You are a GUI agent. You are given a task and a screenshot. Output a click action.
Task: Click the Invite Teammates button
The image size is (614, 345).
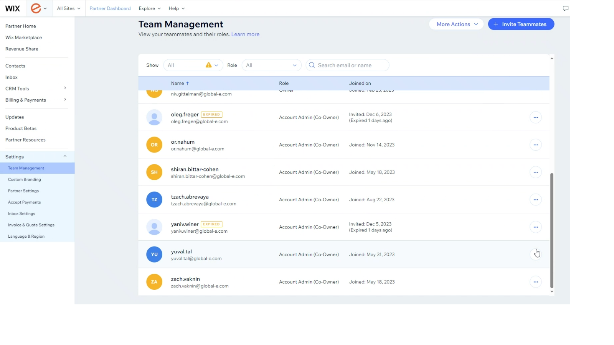click(521, 24)
